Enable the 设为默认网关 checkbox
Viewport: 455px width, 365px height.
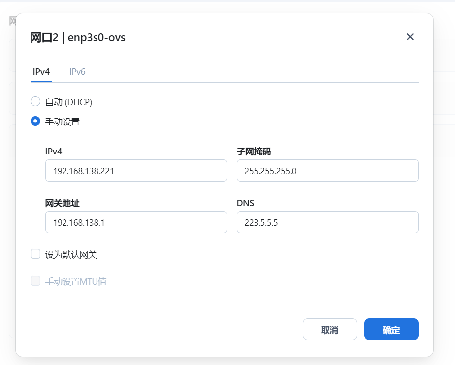(x=35, y=254)
